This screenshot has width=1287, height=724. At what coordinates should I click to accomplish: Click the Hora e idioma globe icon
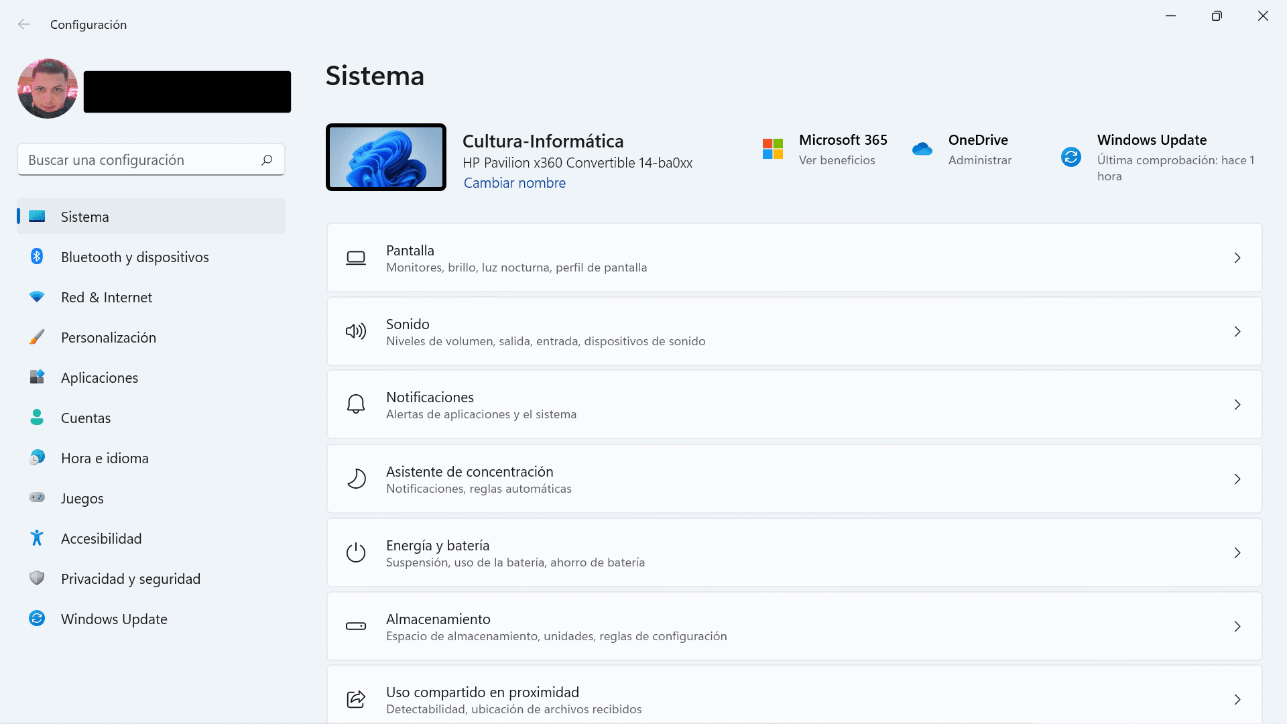point(37,458)
